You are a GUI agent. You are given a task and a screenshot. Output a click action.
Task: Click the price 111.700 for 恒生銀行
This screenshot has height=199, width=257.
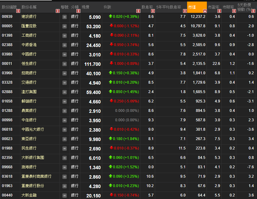click(92, 64)
